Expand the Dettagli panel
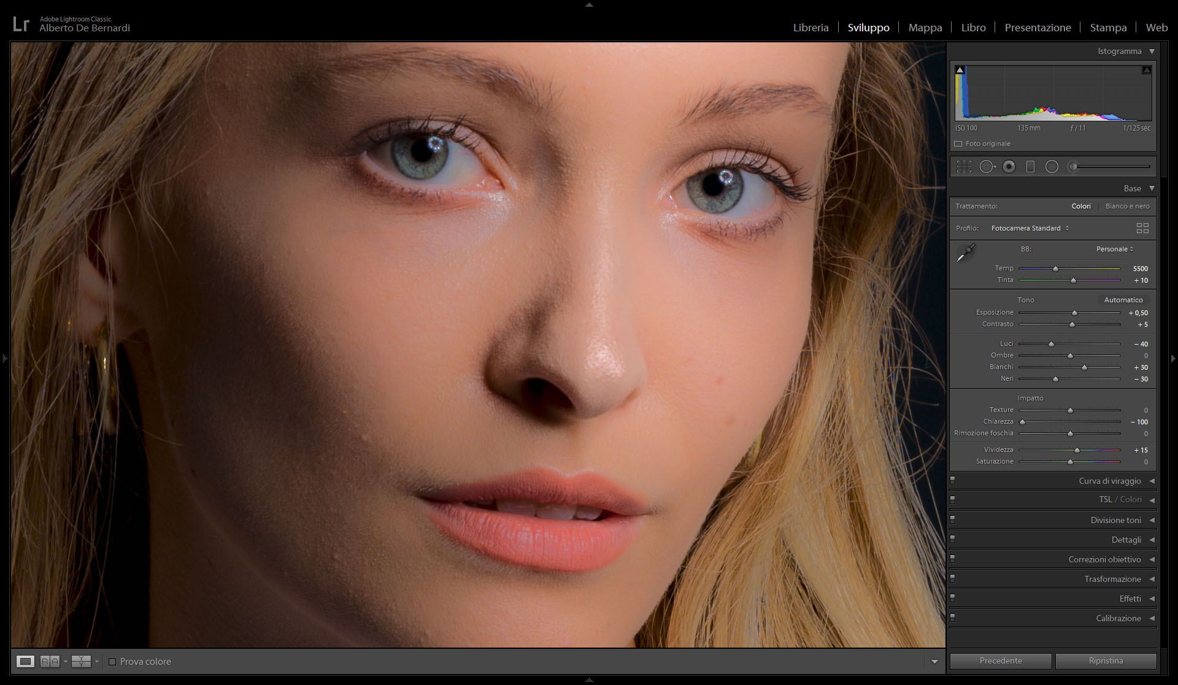 (x=1126, y=540)
